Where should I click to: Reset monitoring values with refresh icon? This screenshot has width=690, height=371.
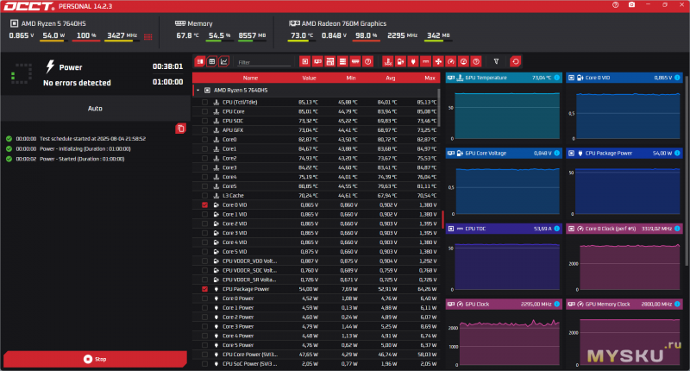pos(516,61)
